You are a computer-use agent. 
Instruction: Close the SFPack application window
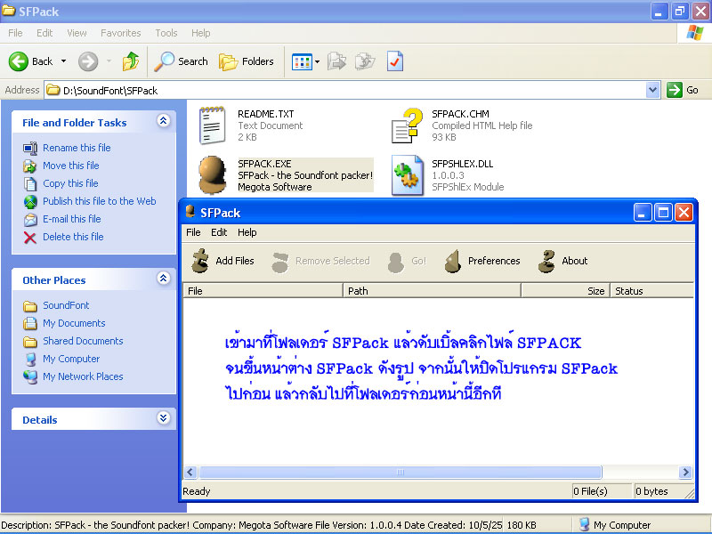684,212
